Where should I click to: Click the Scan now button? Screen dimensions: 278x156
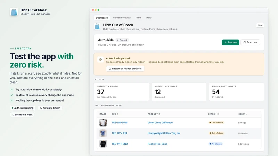pyautogui.click(x=250, y=42)
